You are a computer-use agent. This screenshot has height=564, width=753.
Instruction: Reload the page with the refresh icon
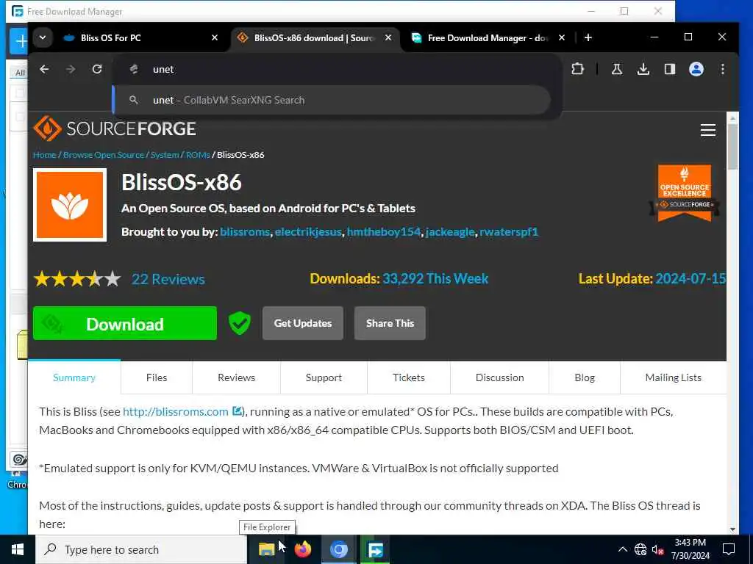[x=97, y=70]
